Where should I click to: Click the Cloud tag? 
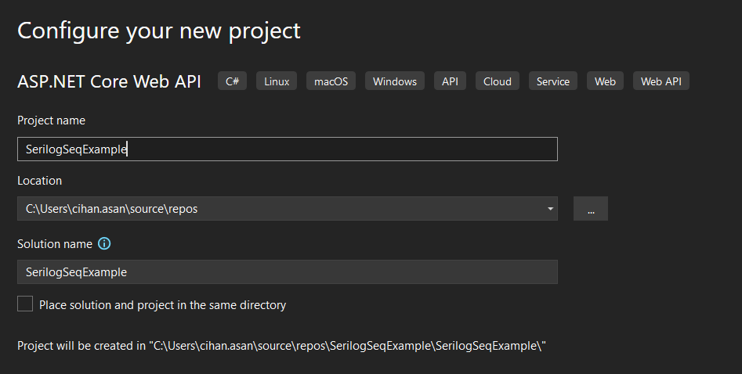pos(498,81)
